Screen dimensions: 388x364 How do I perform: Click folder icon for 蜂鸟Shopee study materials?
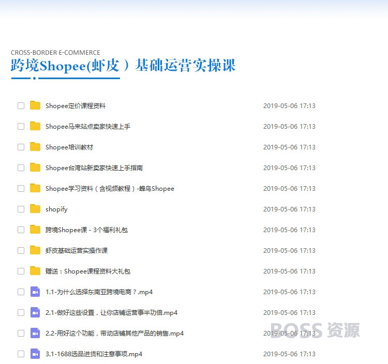click(35, 188)
